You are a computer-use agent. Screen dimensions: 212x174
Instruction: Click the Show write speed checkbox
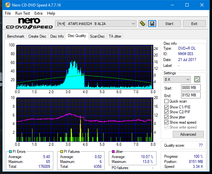pyautogui.click(x=166, y=127)
